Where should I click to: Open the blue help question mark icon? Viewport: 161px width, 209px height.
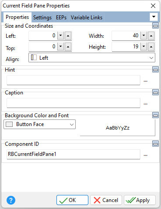coord(11,200)
